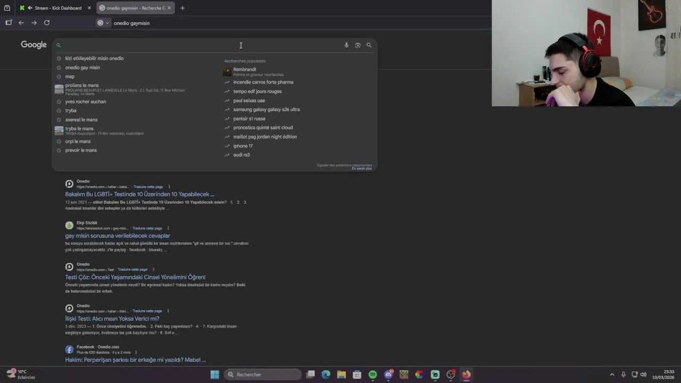The height and width of the screenshot is (383, 681).
Task: Click the taskbar Rechercher search box
Action: (263, 374)
